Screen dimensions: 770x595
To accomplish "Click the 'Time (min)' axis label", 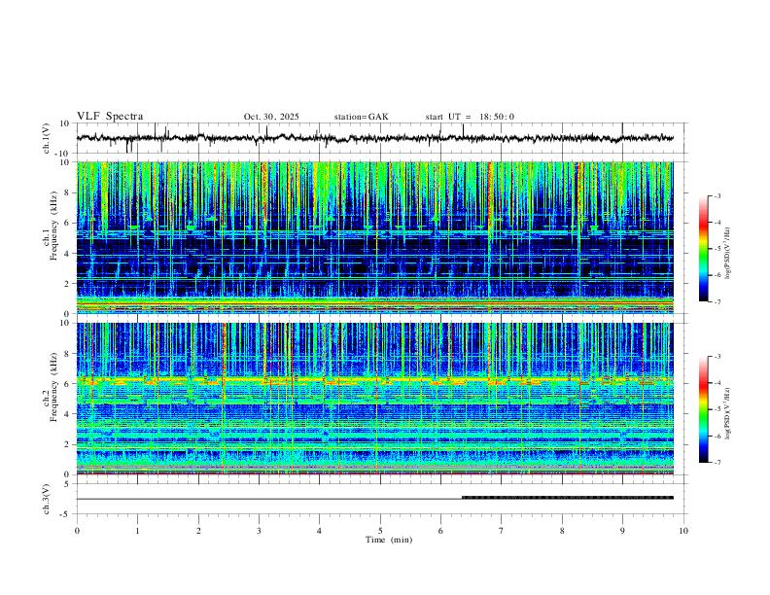I will tap(389, 540).
